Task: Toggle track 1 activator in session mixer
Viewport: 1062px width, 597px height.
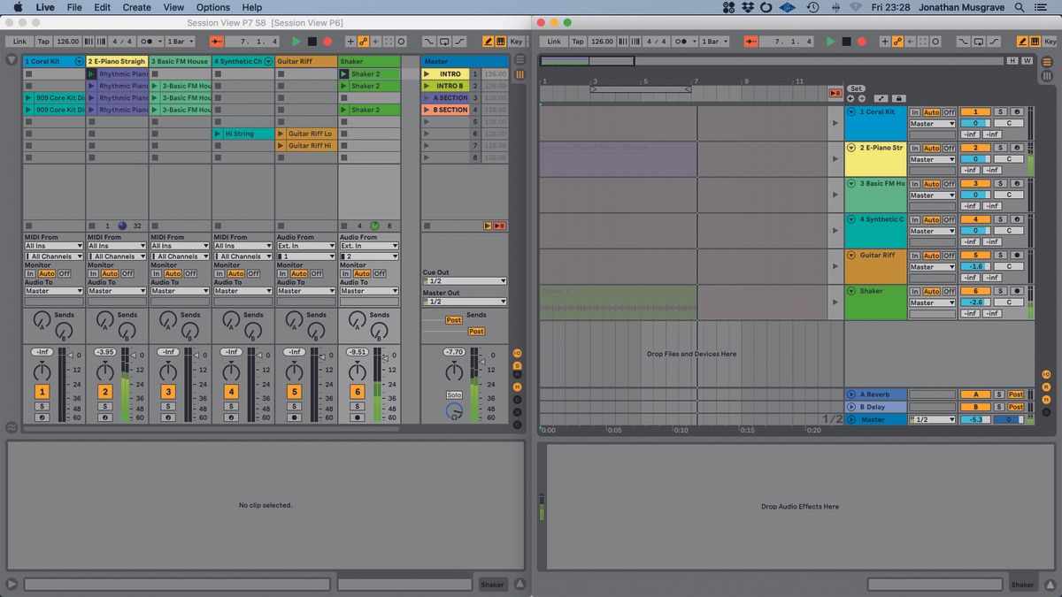Action: click(x=42, y=392)
